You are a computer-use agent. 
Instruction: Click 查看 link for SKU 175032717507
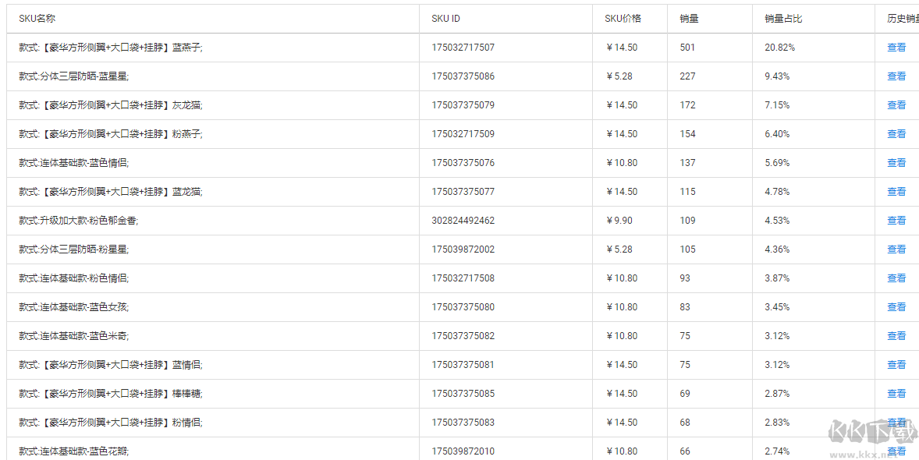pyautogui.click(x=896, y=48)
